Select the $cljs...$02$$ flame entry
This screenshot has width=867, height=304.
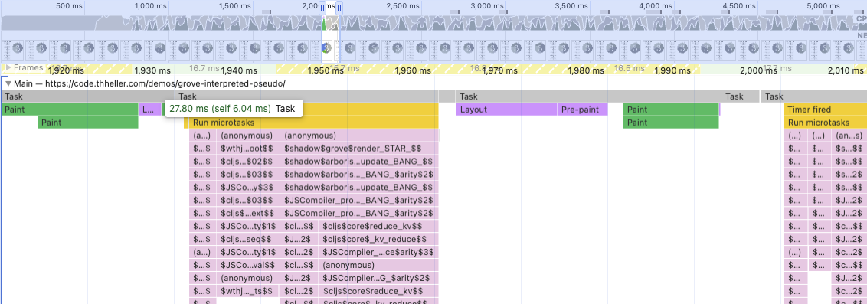tap(247, 162)
